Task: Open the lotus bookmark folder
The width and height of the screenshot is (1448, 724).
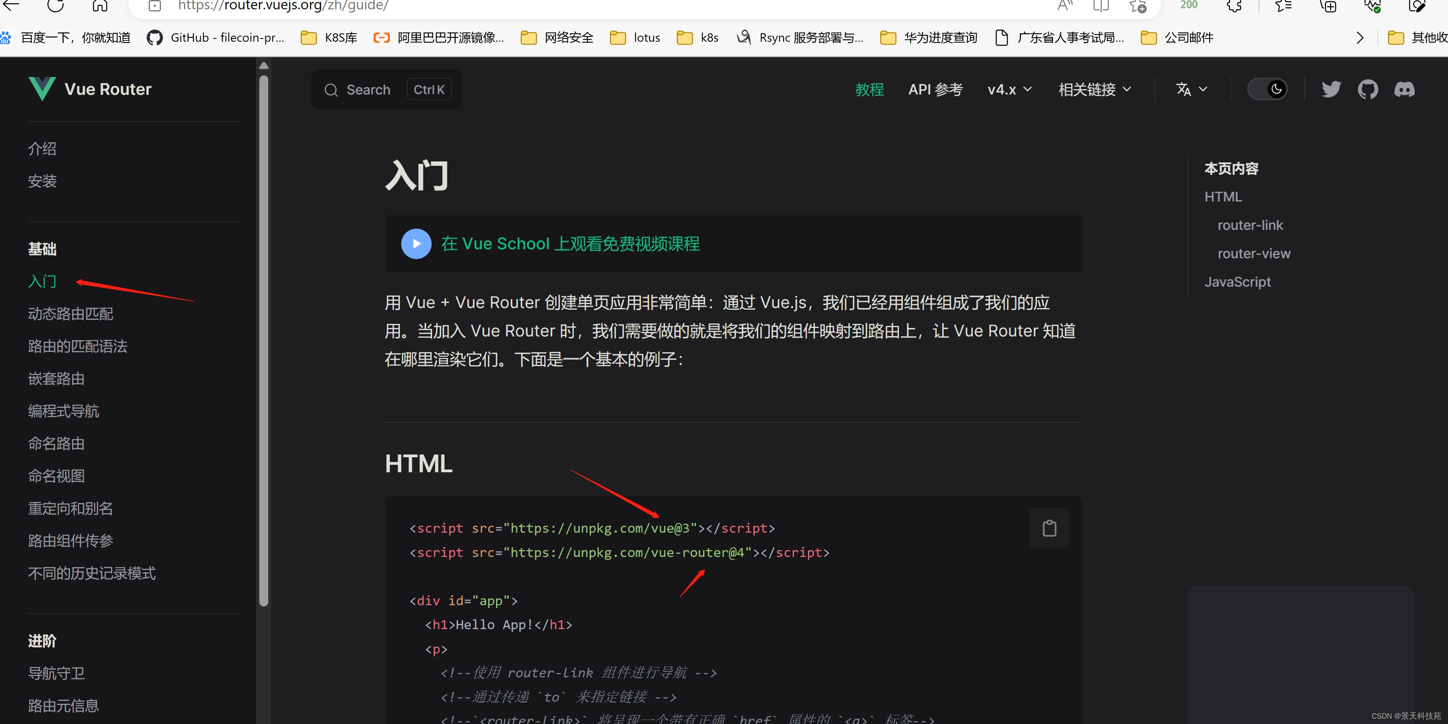Action: 635,38
